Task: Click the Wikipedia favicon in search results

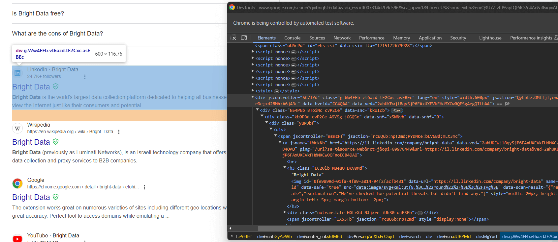Action: 17,128
